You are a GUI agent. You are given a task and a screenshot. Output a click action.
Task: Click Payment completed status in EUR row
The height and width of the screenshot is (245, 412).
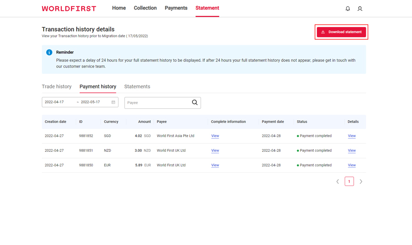click(314, 165)
